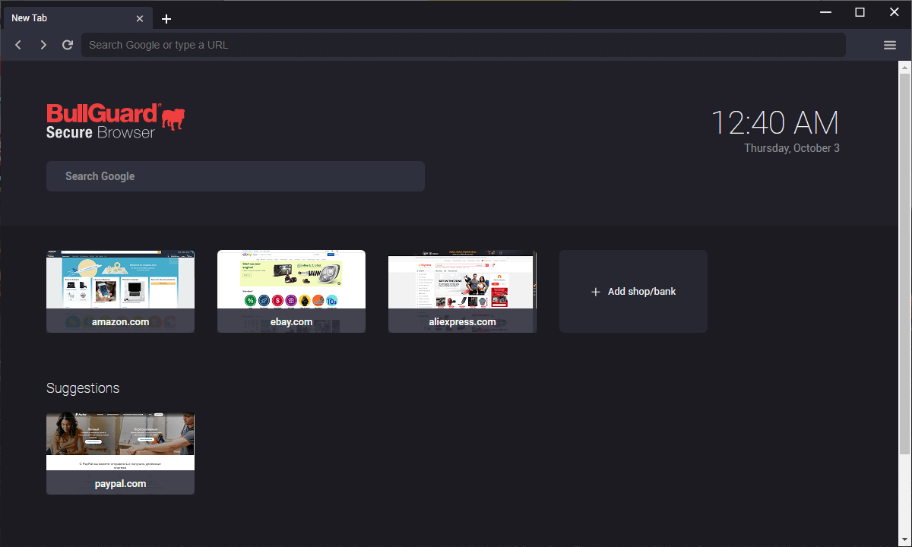Image resolution: width=912 pixels, height=547 pixels.
Task: Click the vertical scrollbar thumb
Action: 905,264
